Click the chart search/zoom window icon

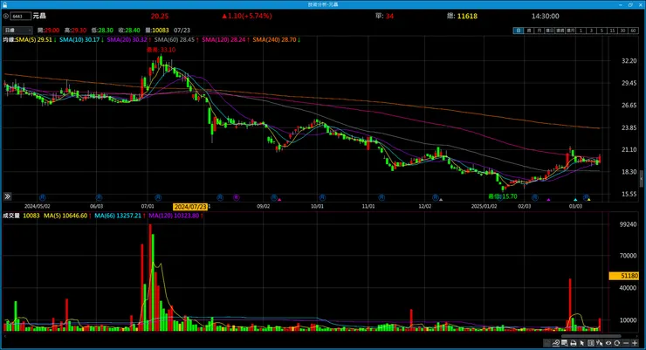point(565,343)
